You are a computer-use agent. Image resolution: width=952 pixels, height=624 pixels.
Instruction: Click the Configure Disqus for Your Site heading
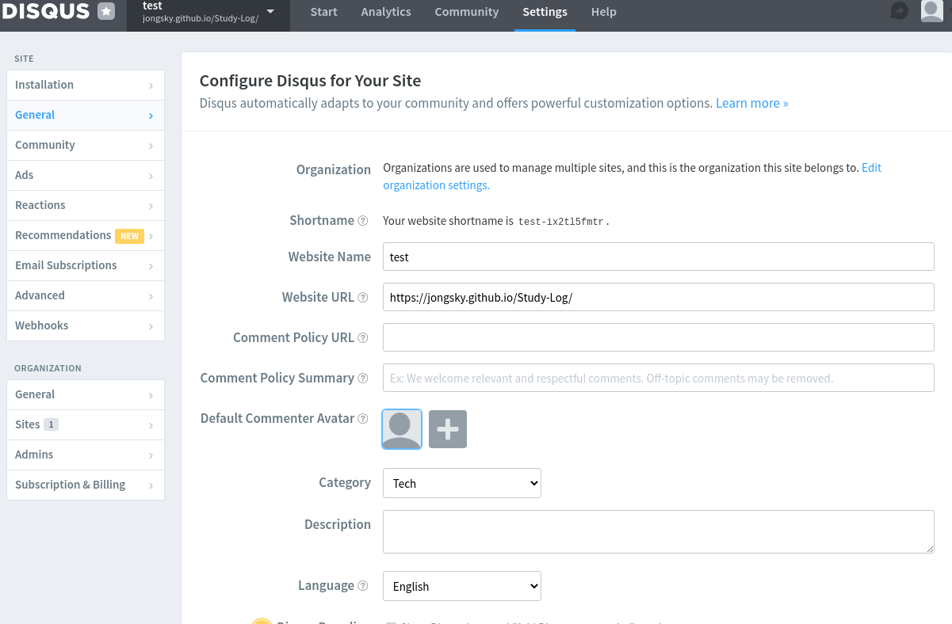point(310,81)
